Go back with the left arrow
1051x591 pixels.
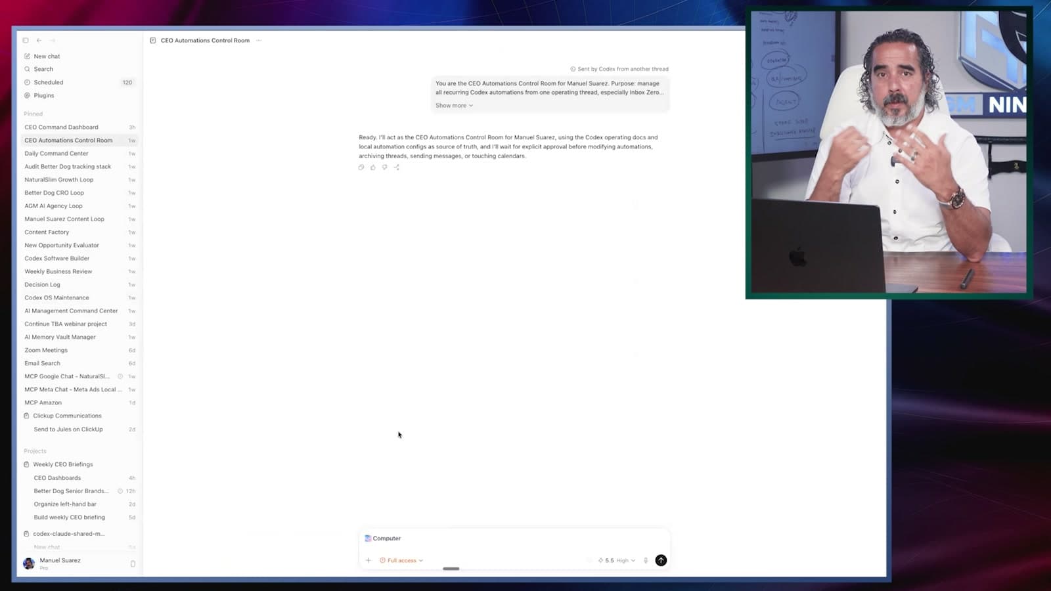click(39, 41)
